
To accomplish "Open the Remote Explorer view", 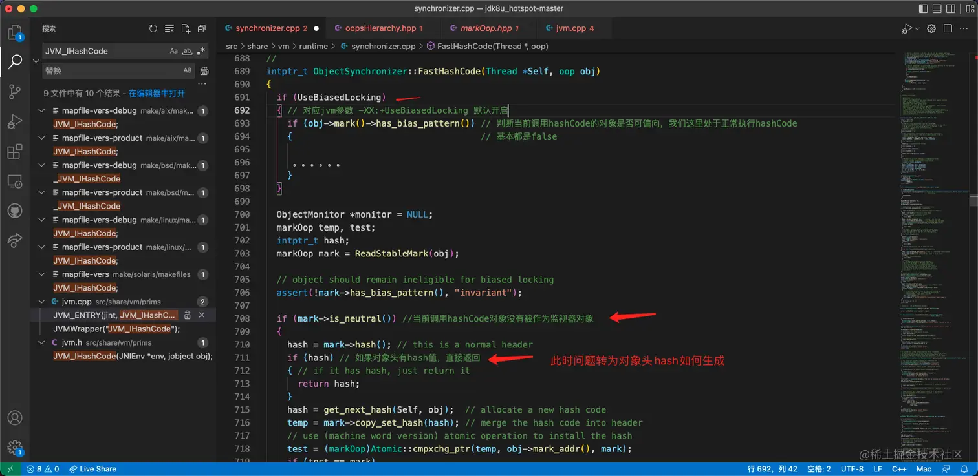I will click(x=15, y=181).
